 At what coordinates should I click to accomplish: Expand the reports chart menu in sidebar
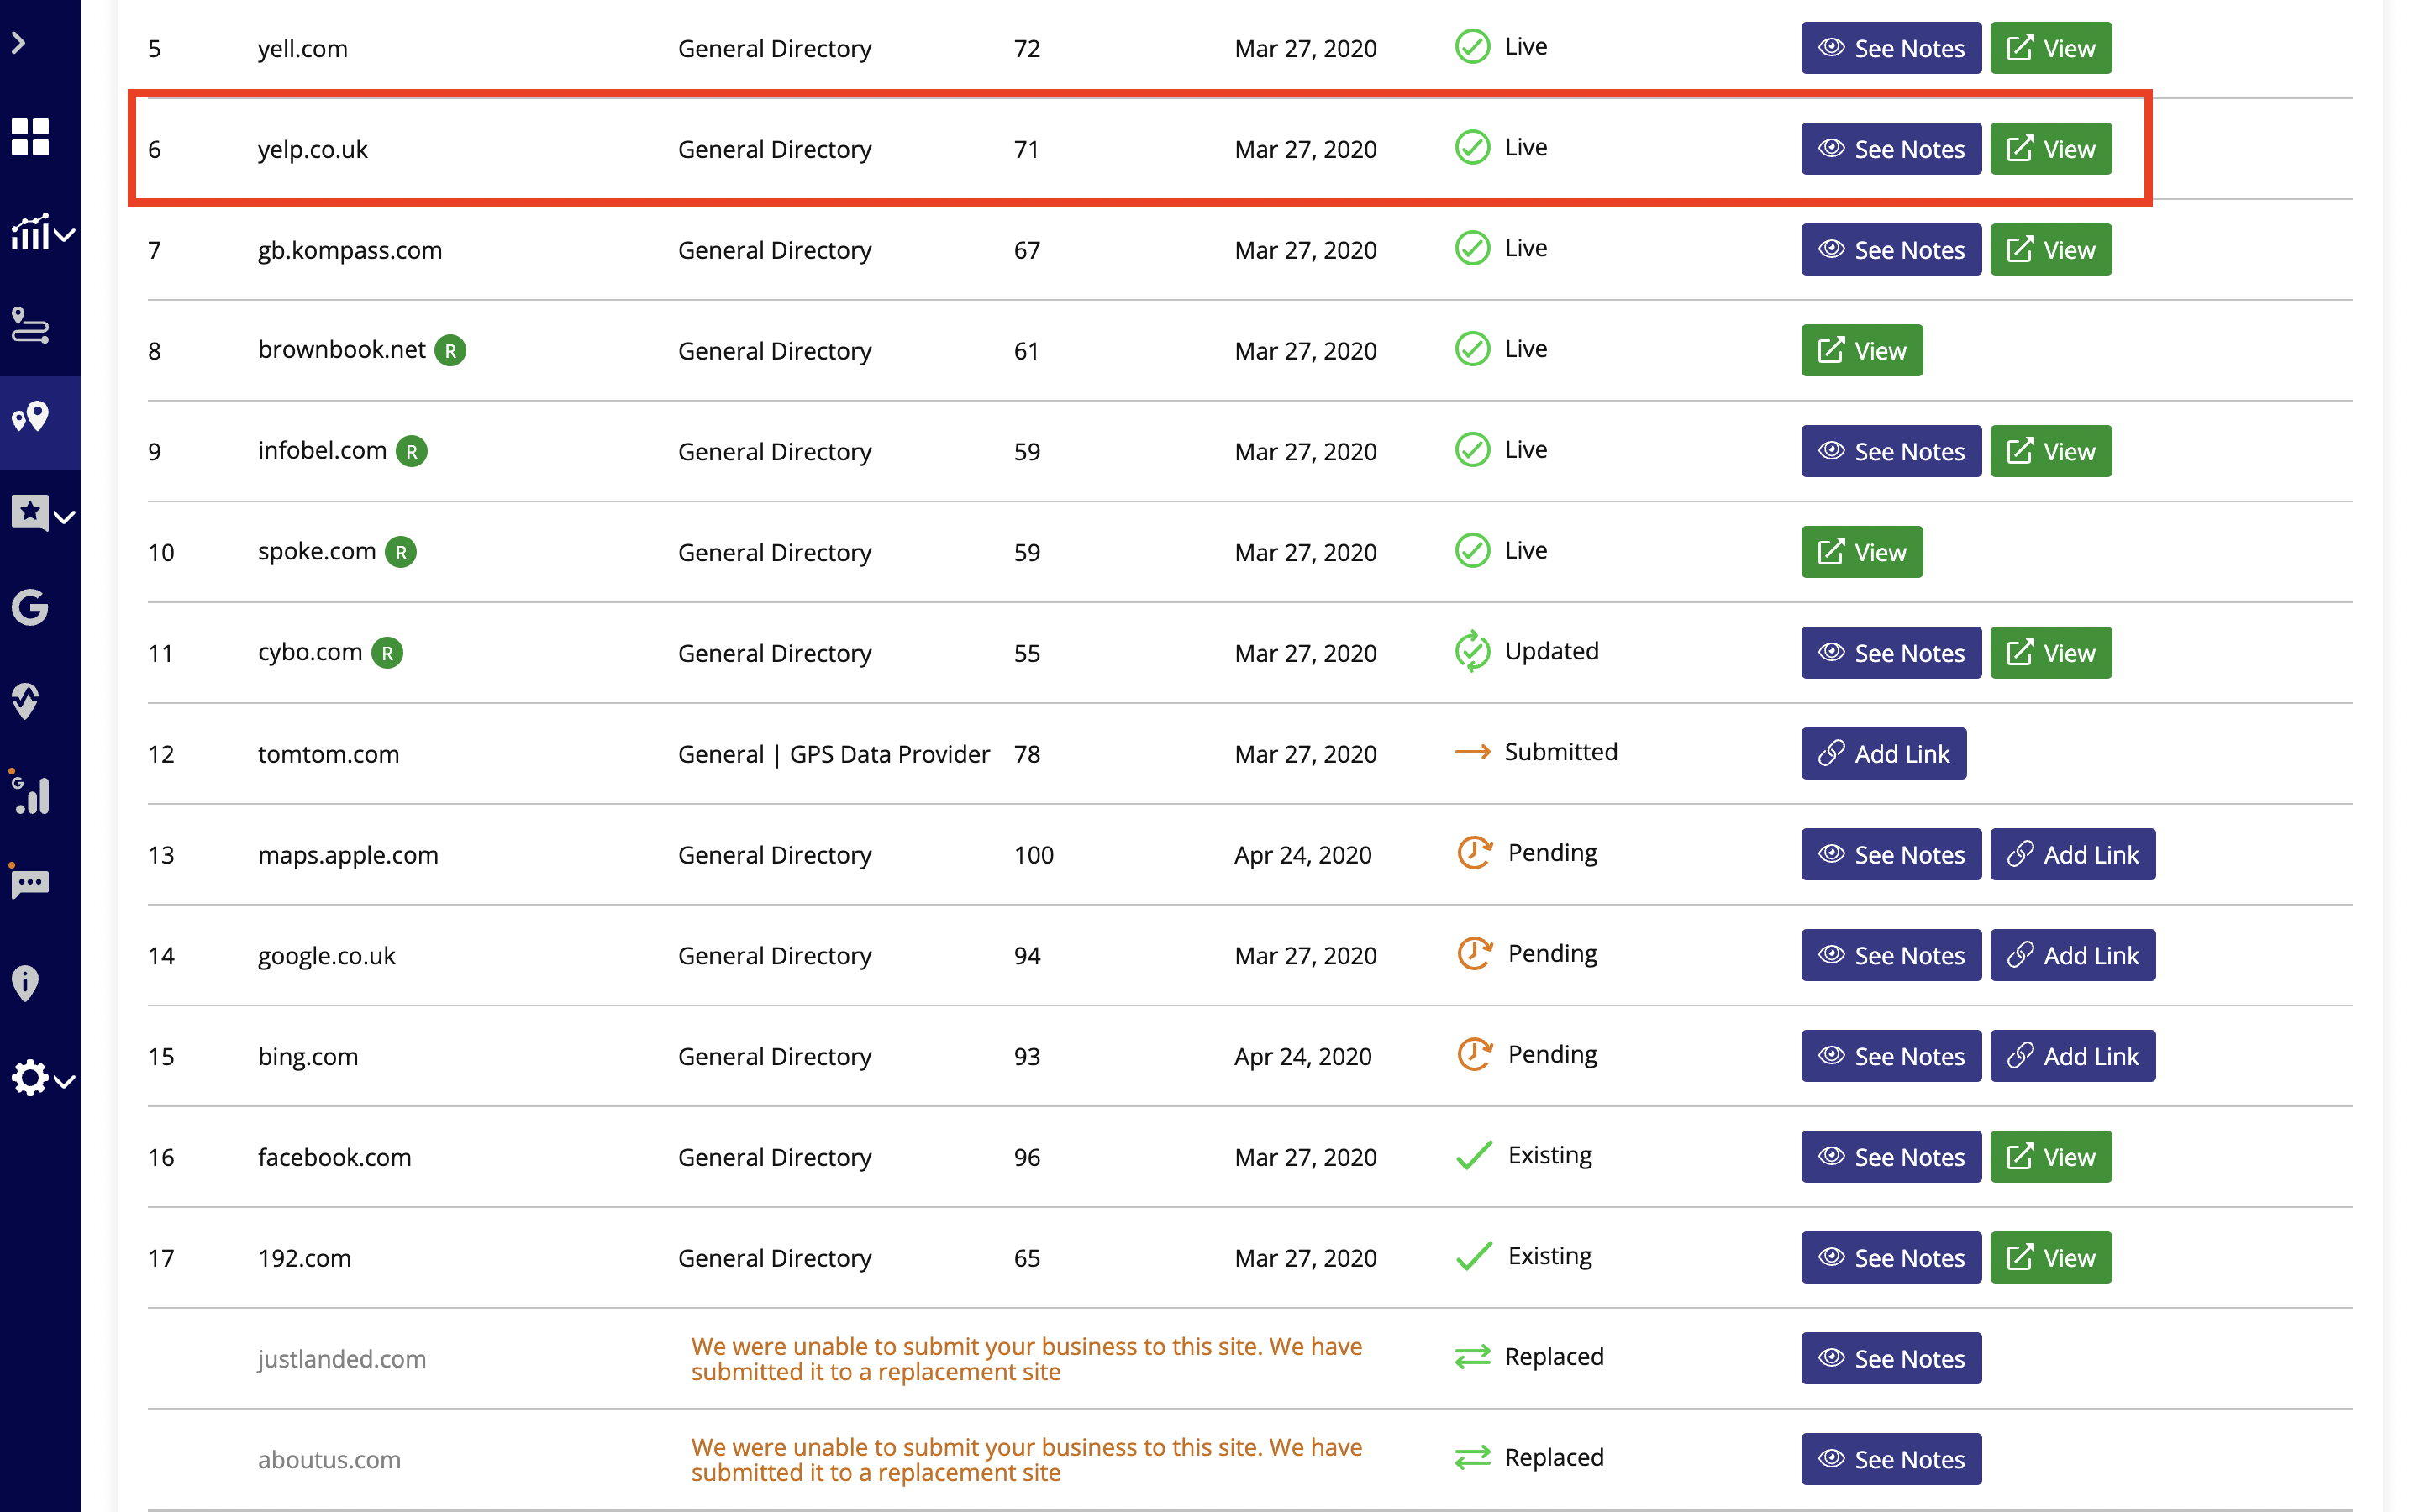(x=41, y=233)
